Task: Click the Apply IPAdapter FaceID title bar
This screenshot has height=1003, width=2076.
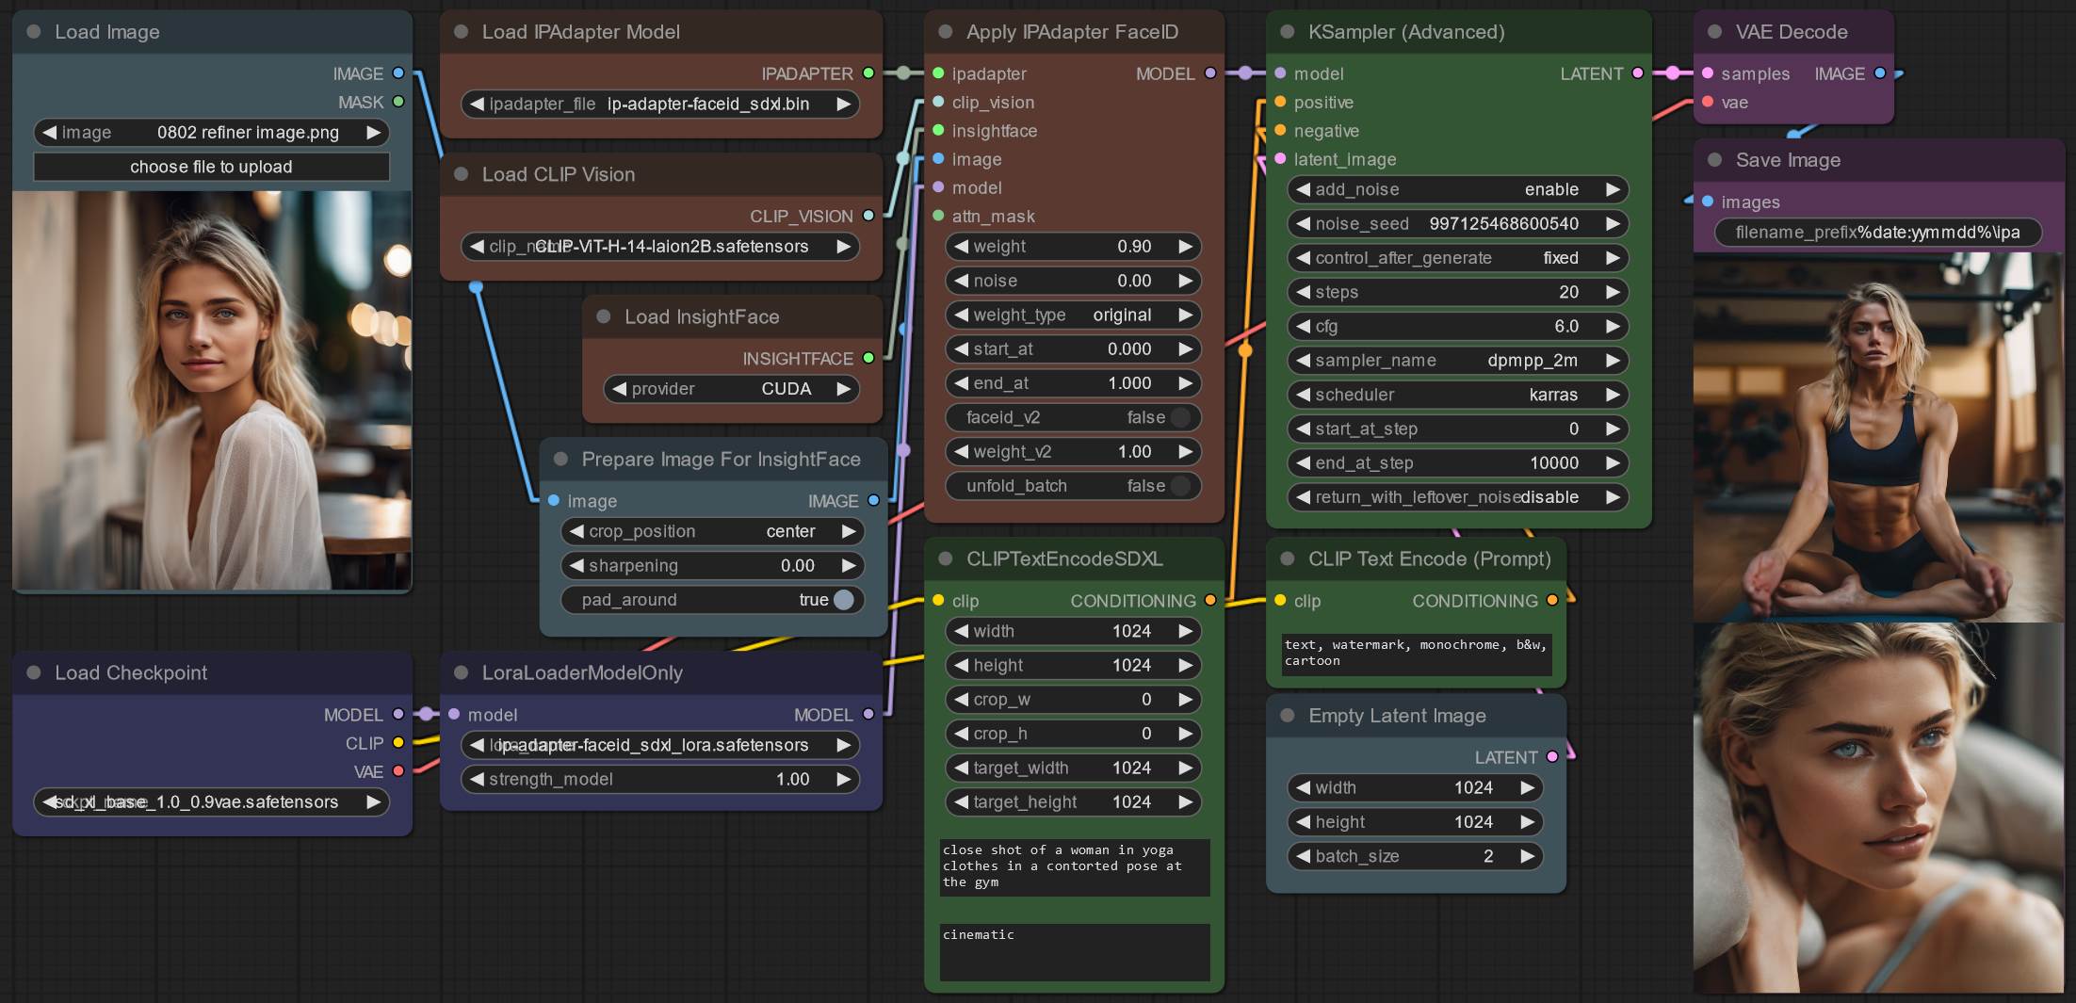Action: click(x=1074, y=32)
